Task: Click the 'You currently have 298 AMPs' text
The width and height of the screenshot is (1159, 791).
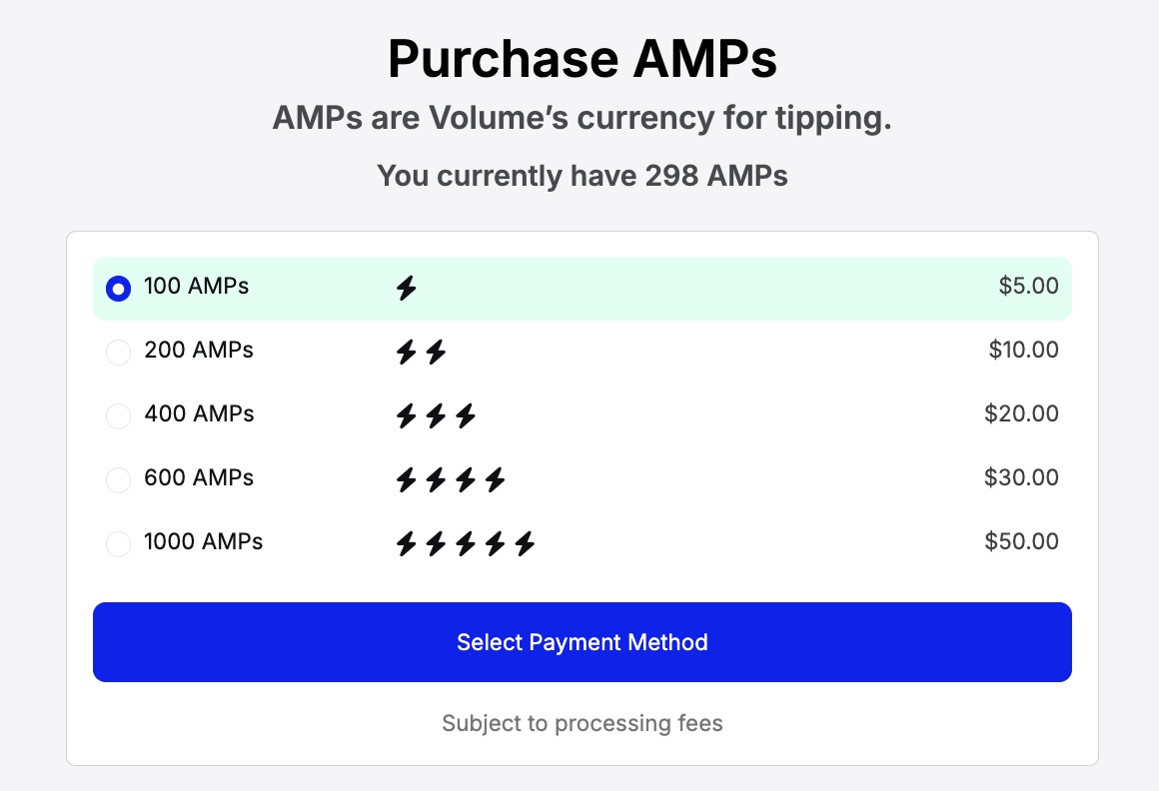Action: 582,176
